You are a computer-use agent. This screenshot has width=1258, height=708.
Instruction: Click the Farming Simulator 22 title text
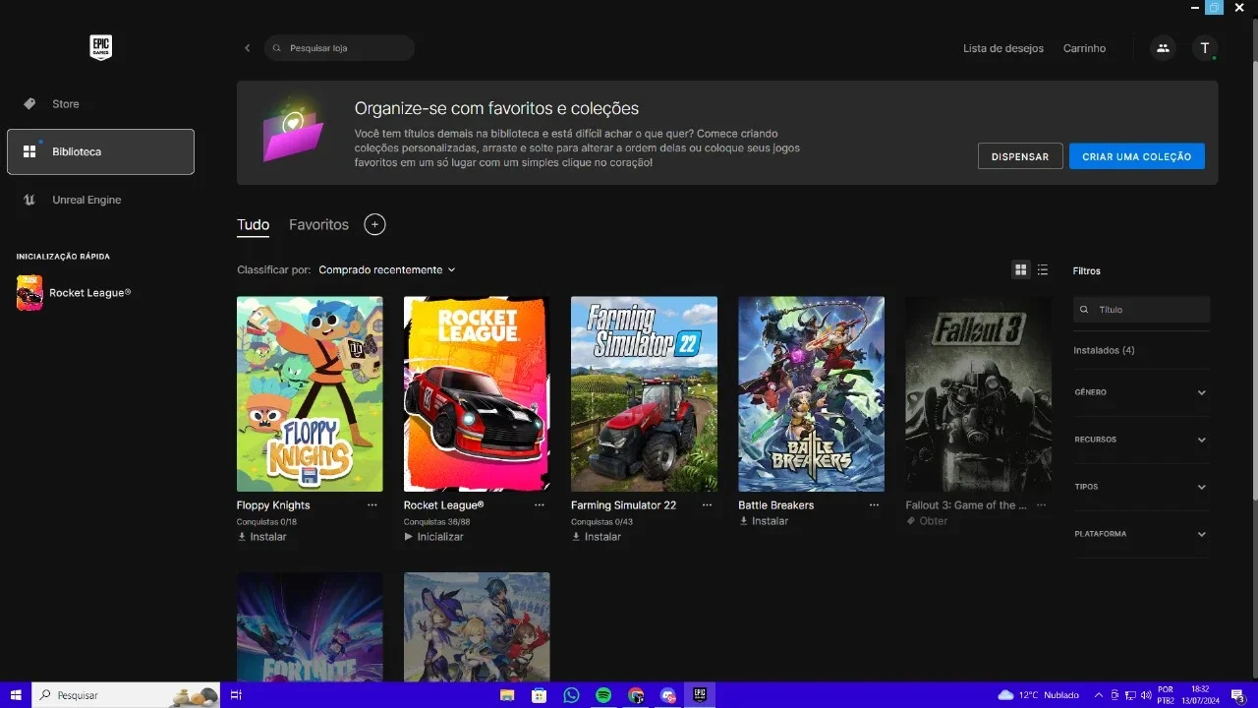click(623, 505)
